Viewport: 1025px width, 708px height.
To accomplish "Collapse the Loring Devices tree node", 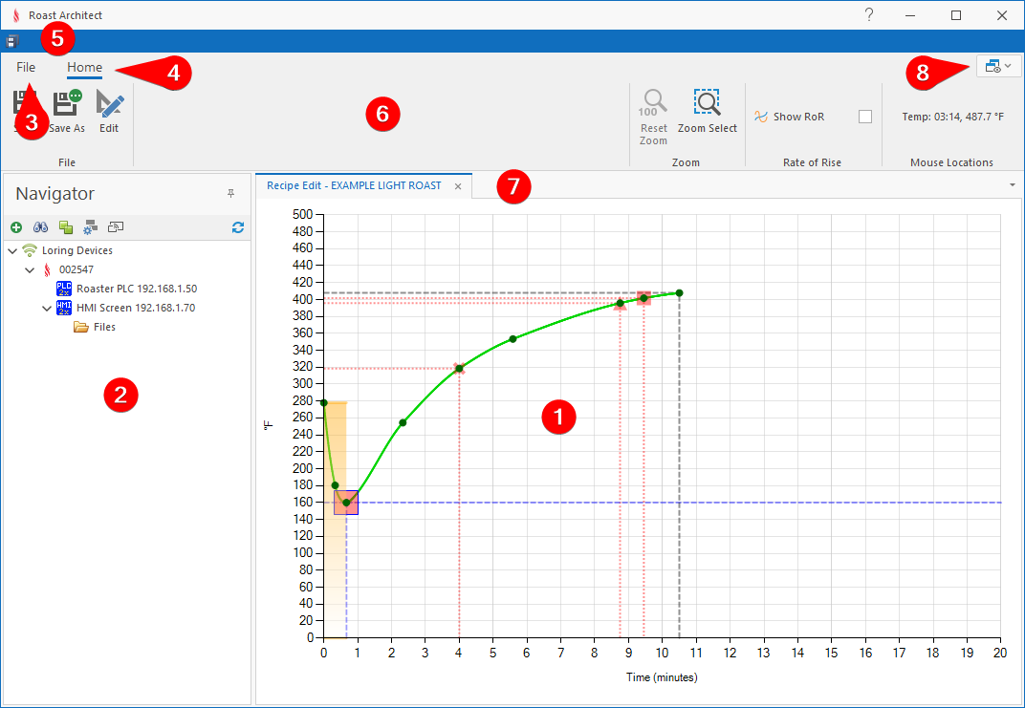I will (11, 251).
